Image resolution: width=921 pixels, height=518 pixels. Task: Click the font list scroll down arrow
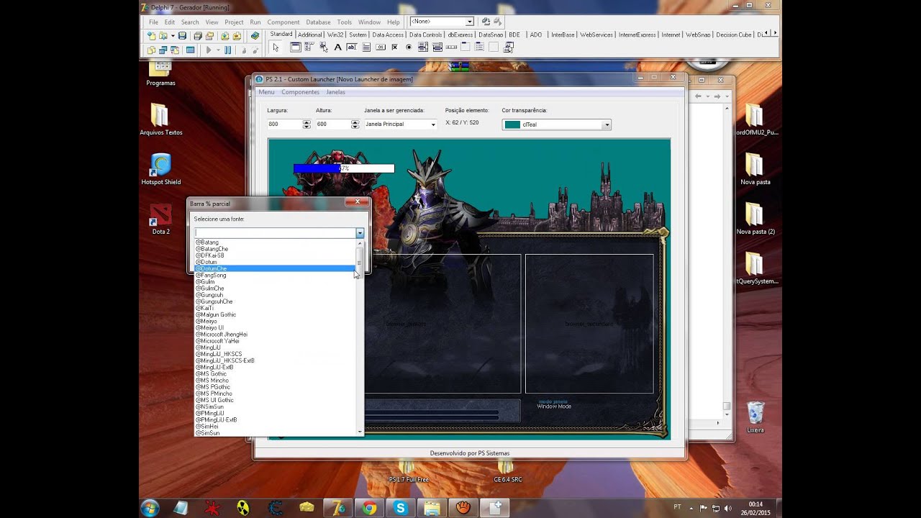(360, 432)
